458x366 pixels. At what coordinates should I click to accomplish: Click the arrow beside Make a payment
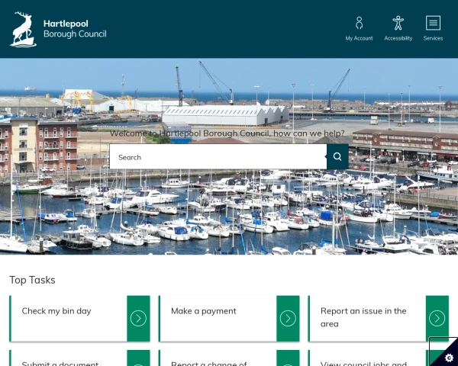(288, 319)
